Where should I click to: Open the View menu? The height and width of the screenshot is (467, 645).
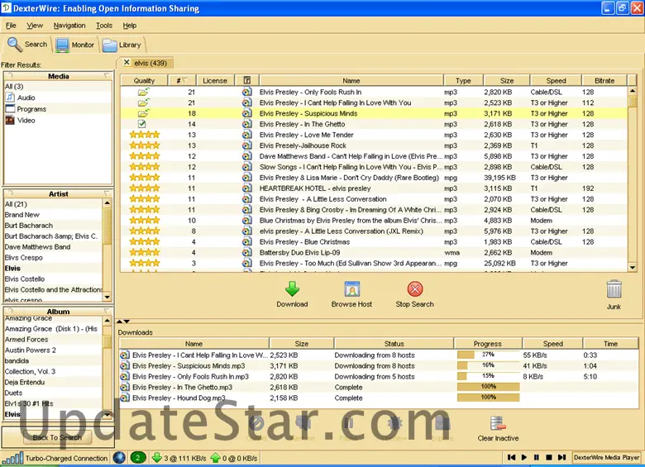click(x=35, y=26)
